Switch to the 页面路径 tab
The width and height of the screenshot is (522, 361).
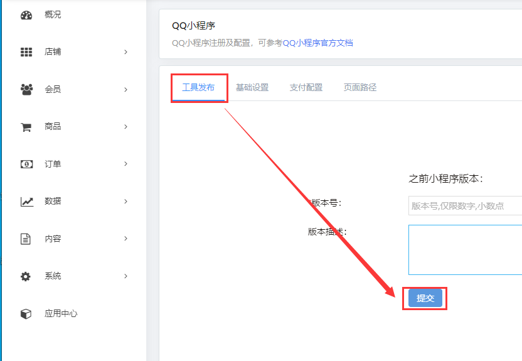point(360,88)
